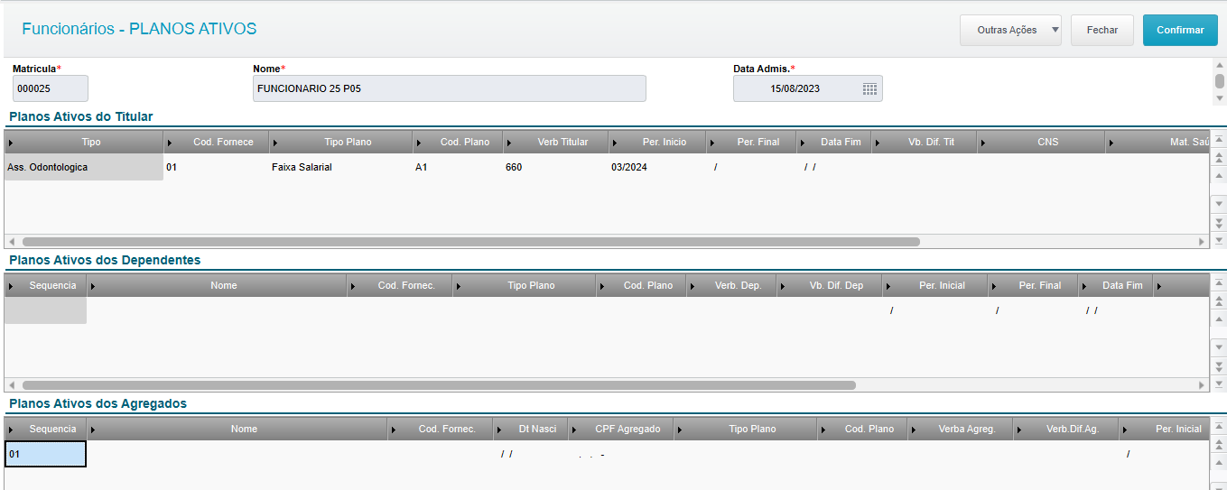Viewport: 1227px width, 490px height.
Task: Click Vb. Dif. Dep column header
Action: (830, 285)
